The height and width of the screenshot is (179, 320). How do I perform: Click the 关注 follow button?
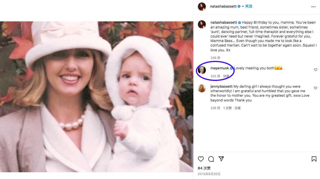click(x=248, y=6)
